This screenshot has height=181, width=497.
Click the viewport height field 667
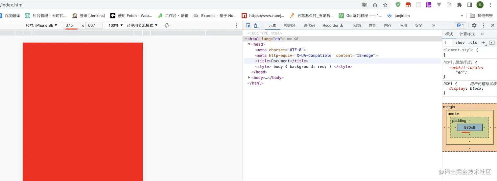pyautogui.click(x=94, y=25)
